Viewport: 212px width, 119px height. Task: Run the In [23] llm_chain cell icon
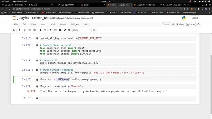[37, 80]
